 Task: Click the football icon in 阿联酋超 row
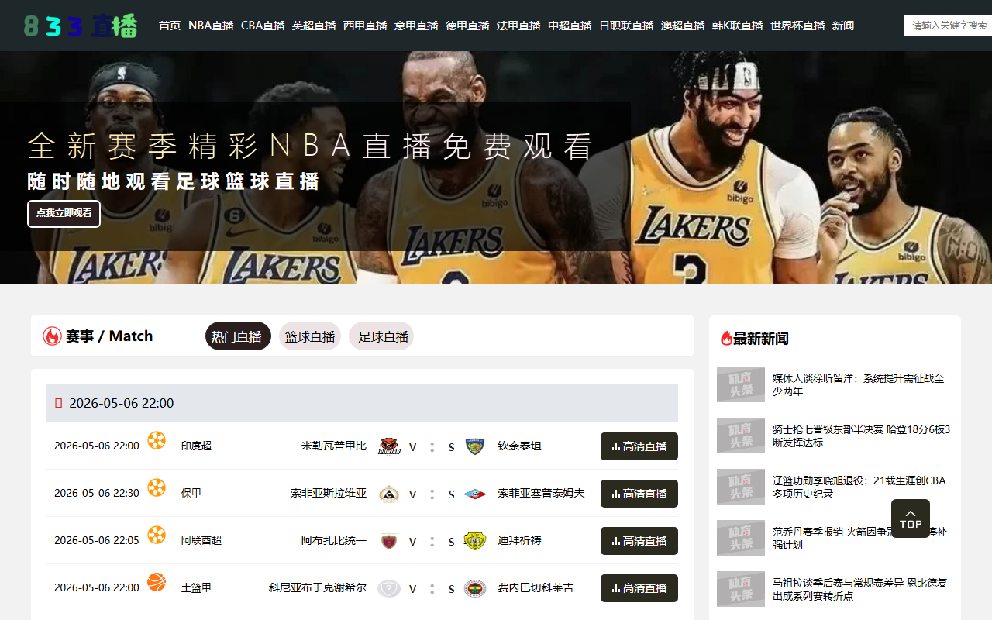click(157, 535)
